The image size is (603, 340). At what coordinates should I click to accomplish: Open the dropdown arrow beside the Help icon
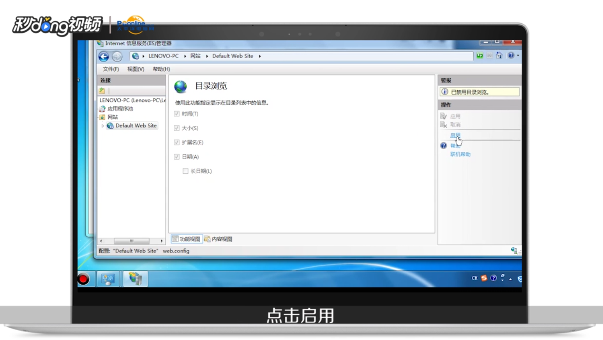tap(518, 56)
